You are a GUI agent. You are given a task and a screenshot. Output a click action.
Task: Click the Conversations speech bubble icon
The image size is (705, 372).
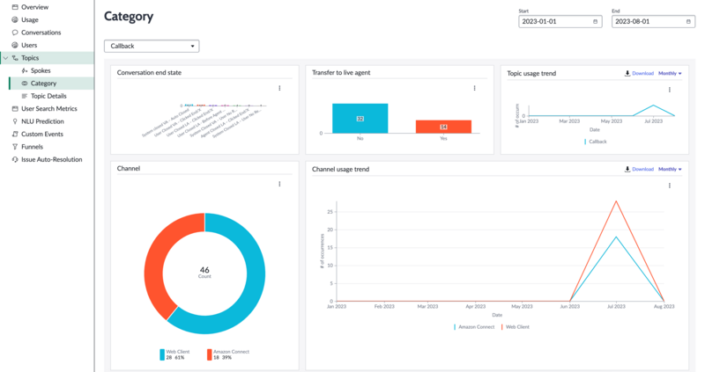(15, 33)
